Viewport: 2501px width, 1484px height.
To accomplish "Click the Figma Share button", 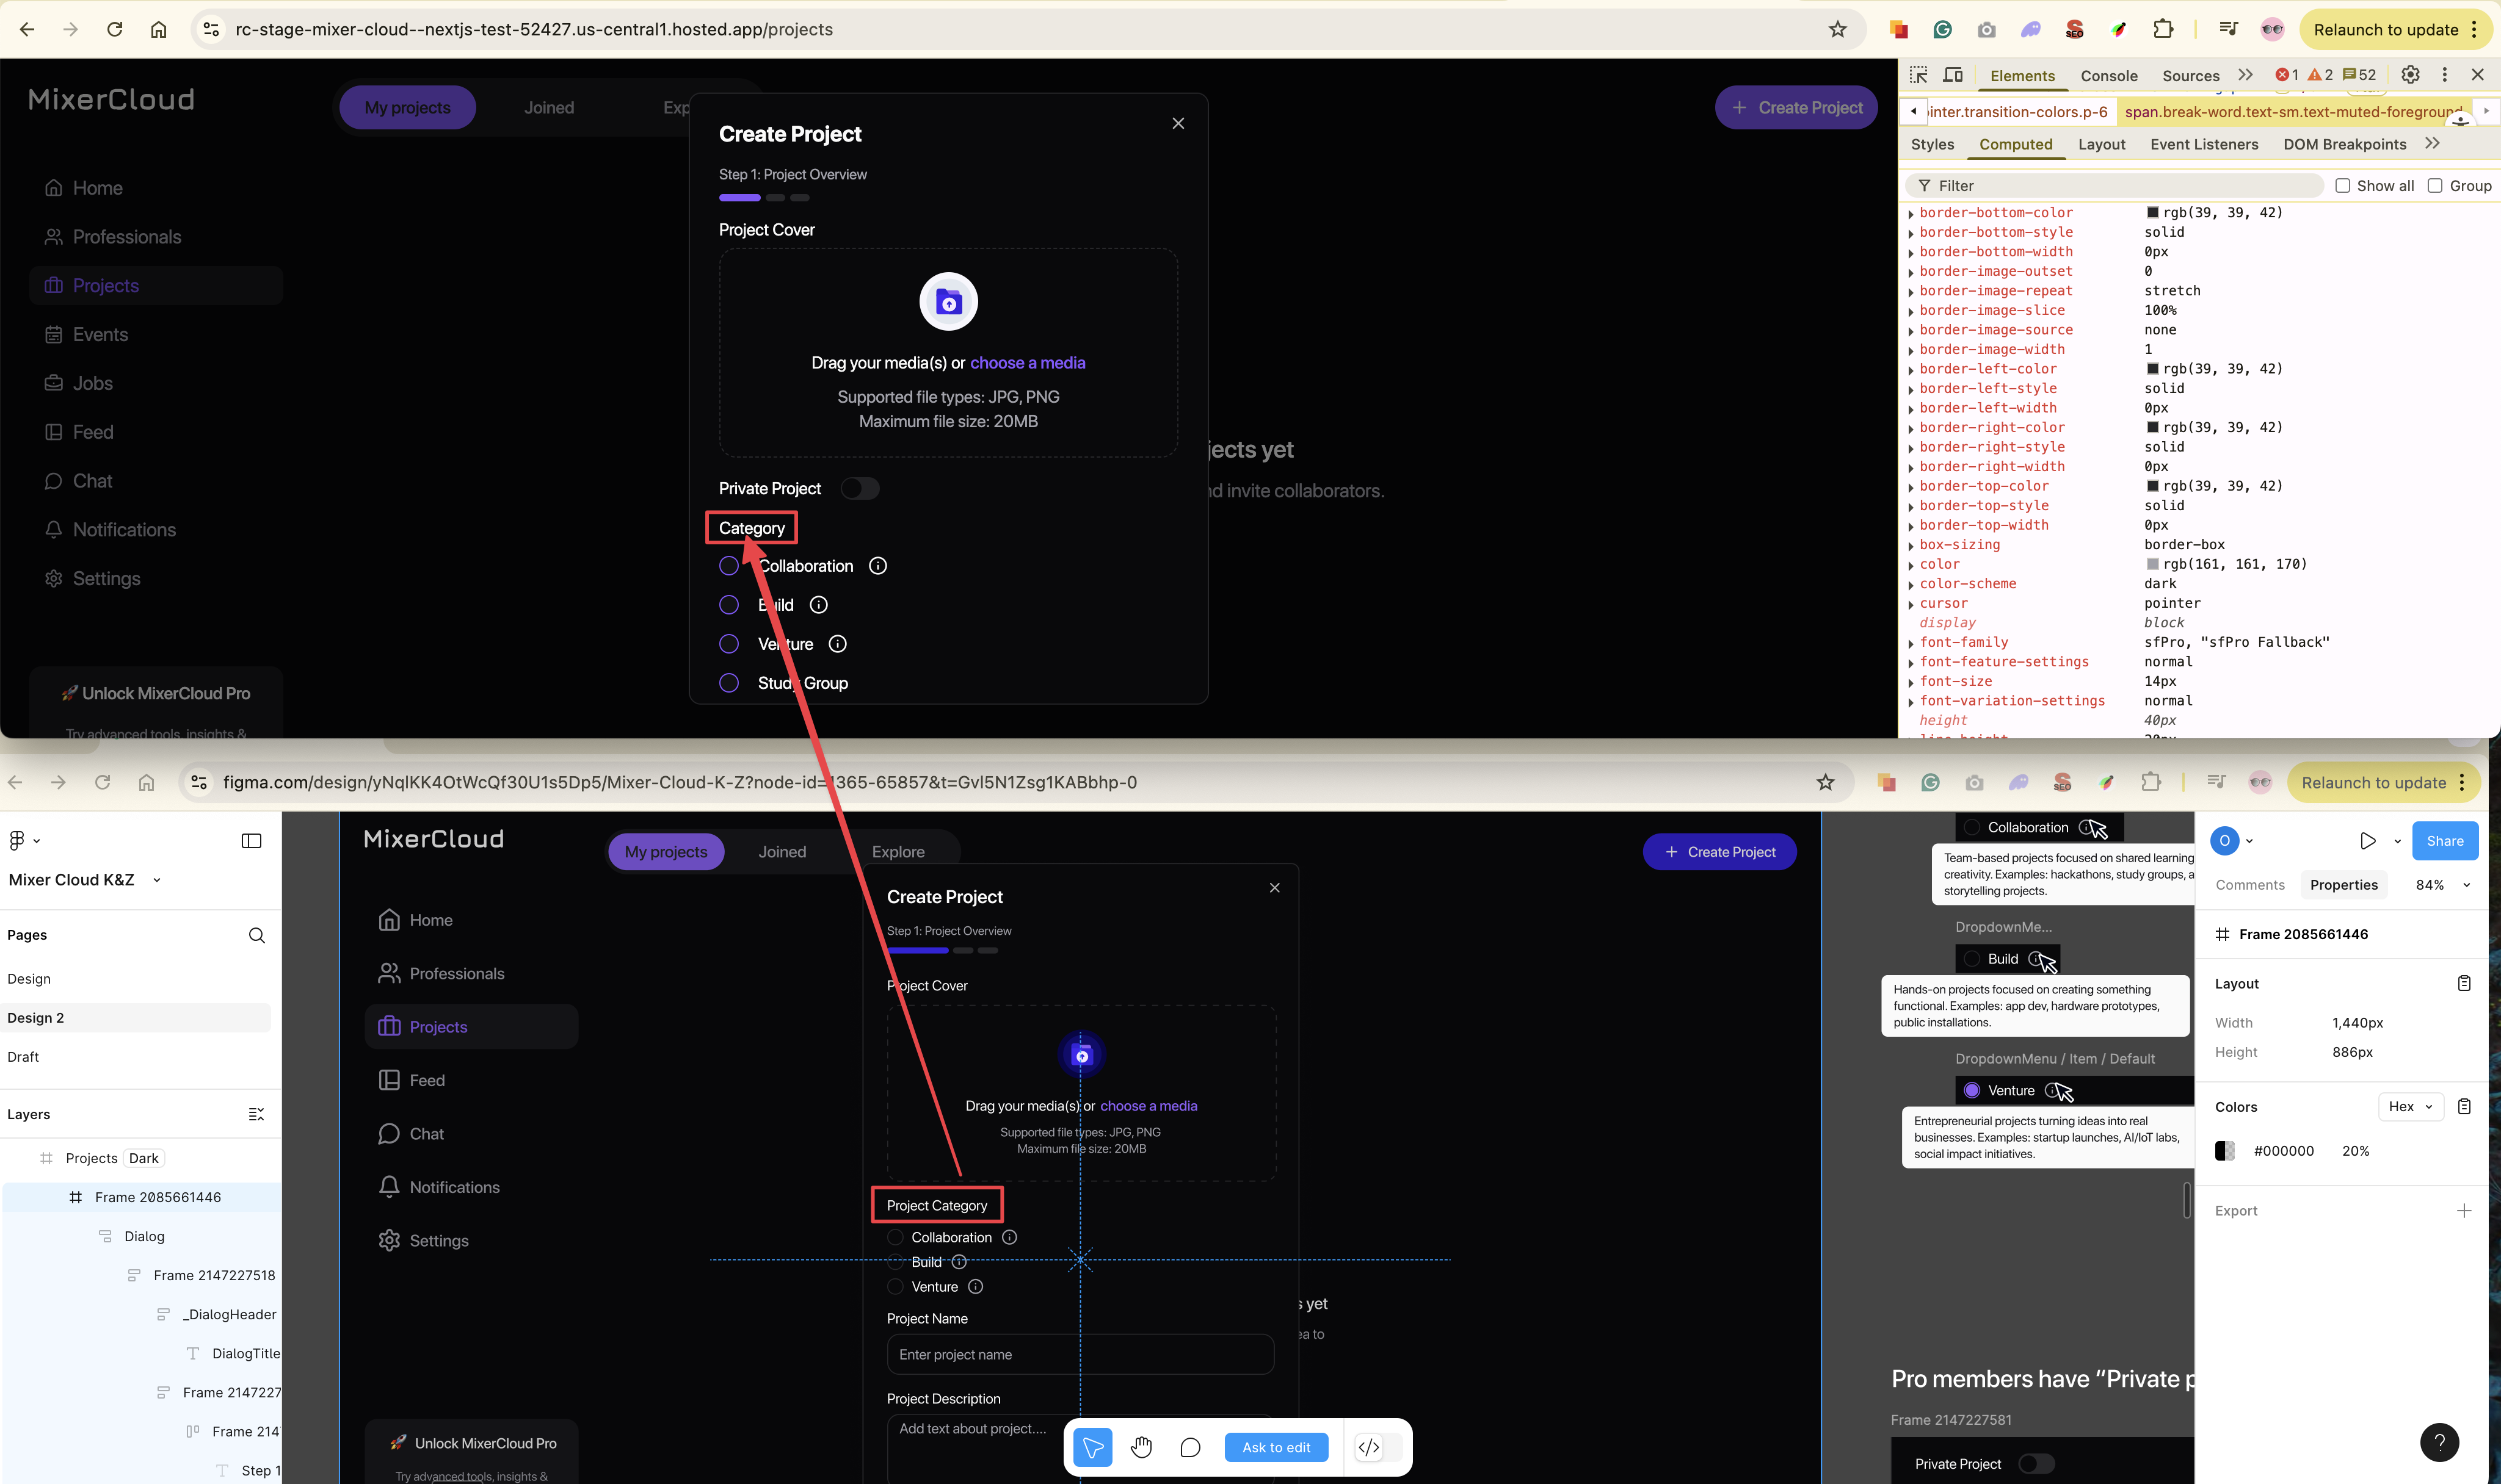I will click(2444, 841).
